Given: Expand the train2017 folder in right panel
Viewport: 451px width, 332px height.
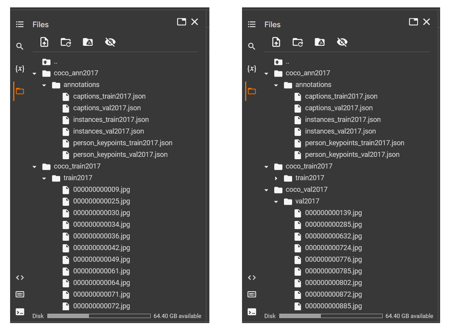Looking at the screenshot, I should click(x=276, y=178).
